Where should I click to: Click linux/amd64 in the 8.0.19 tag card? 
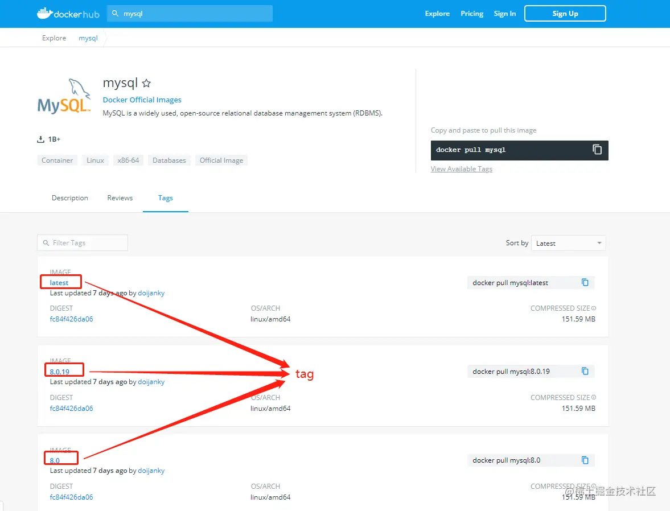click(x=270, y=409)
